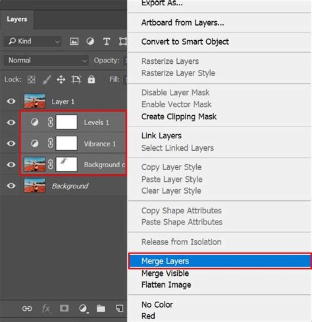Select Vibrance 1 layer name

click(x=100, y=144)
